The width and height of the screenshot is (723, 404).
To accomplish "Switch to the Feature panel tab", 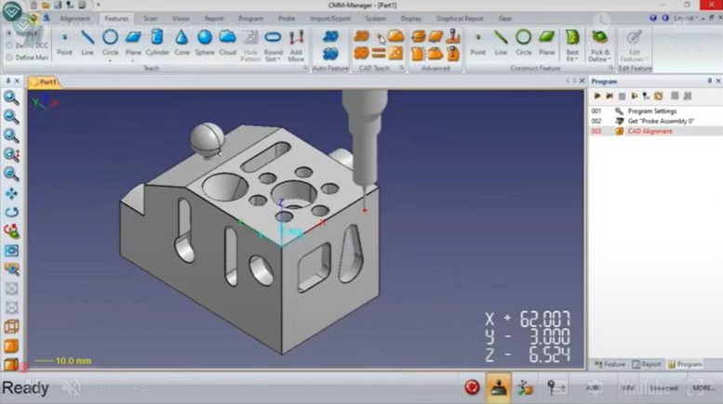I will pyautogui.click(x=609, y=364).
